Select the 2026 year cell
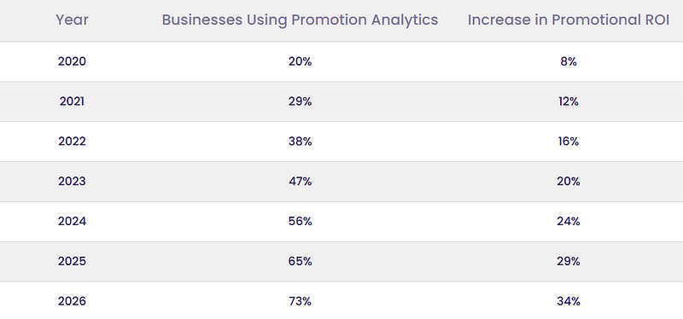Image resolution: width=683 pixels, height=319 pixels. tap(72, 302)
